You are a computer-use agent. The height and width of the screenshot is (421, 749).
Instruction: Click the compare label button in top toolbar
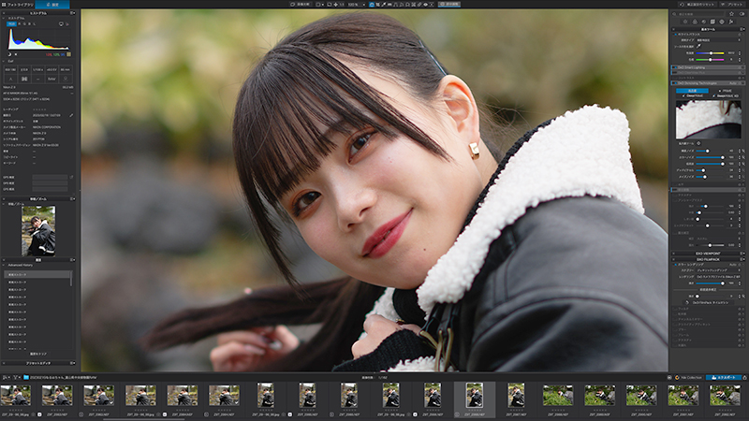(302, 5)
